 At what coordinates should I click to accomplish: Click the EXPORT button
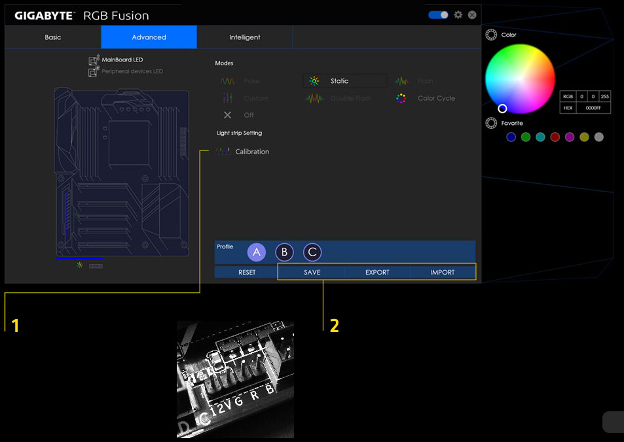click(377, 272)
